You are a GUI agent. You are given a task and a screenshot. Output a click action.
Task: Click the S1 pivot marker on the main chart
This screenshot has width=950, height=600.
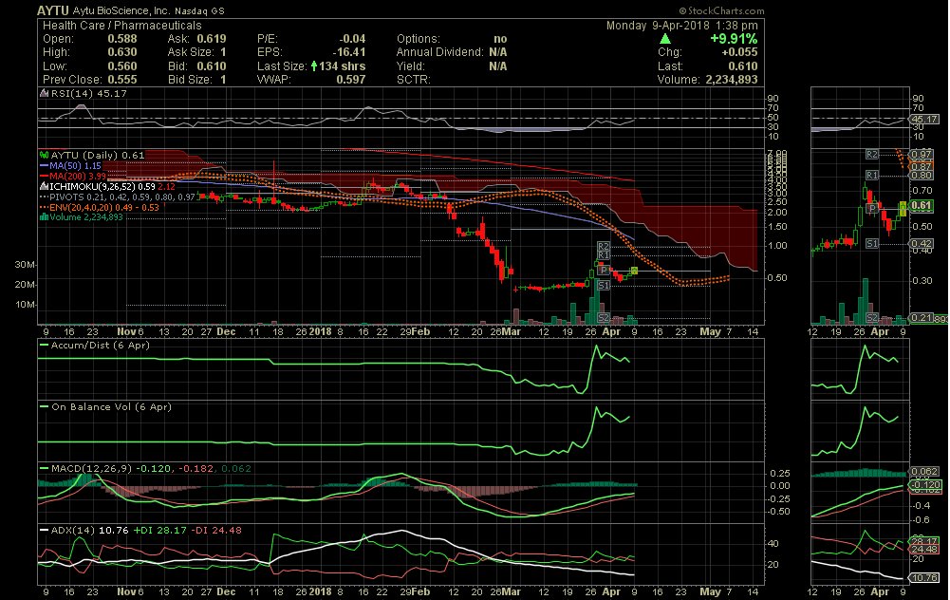[603, 285]
